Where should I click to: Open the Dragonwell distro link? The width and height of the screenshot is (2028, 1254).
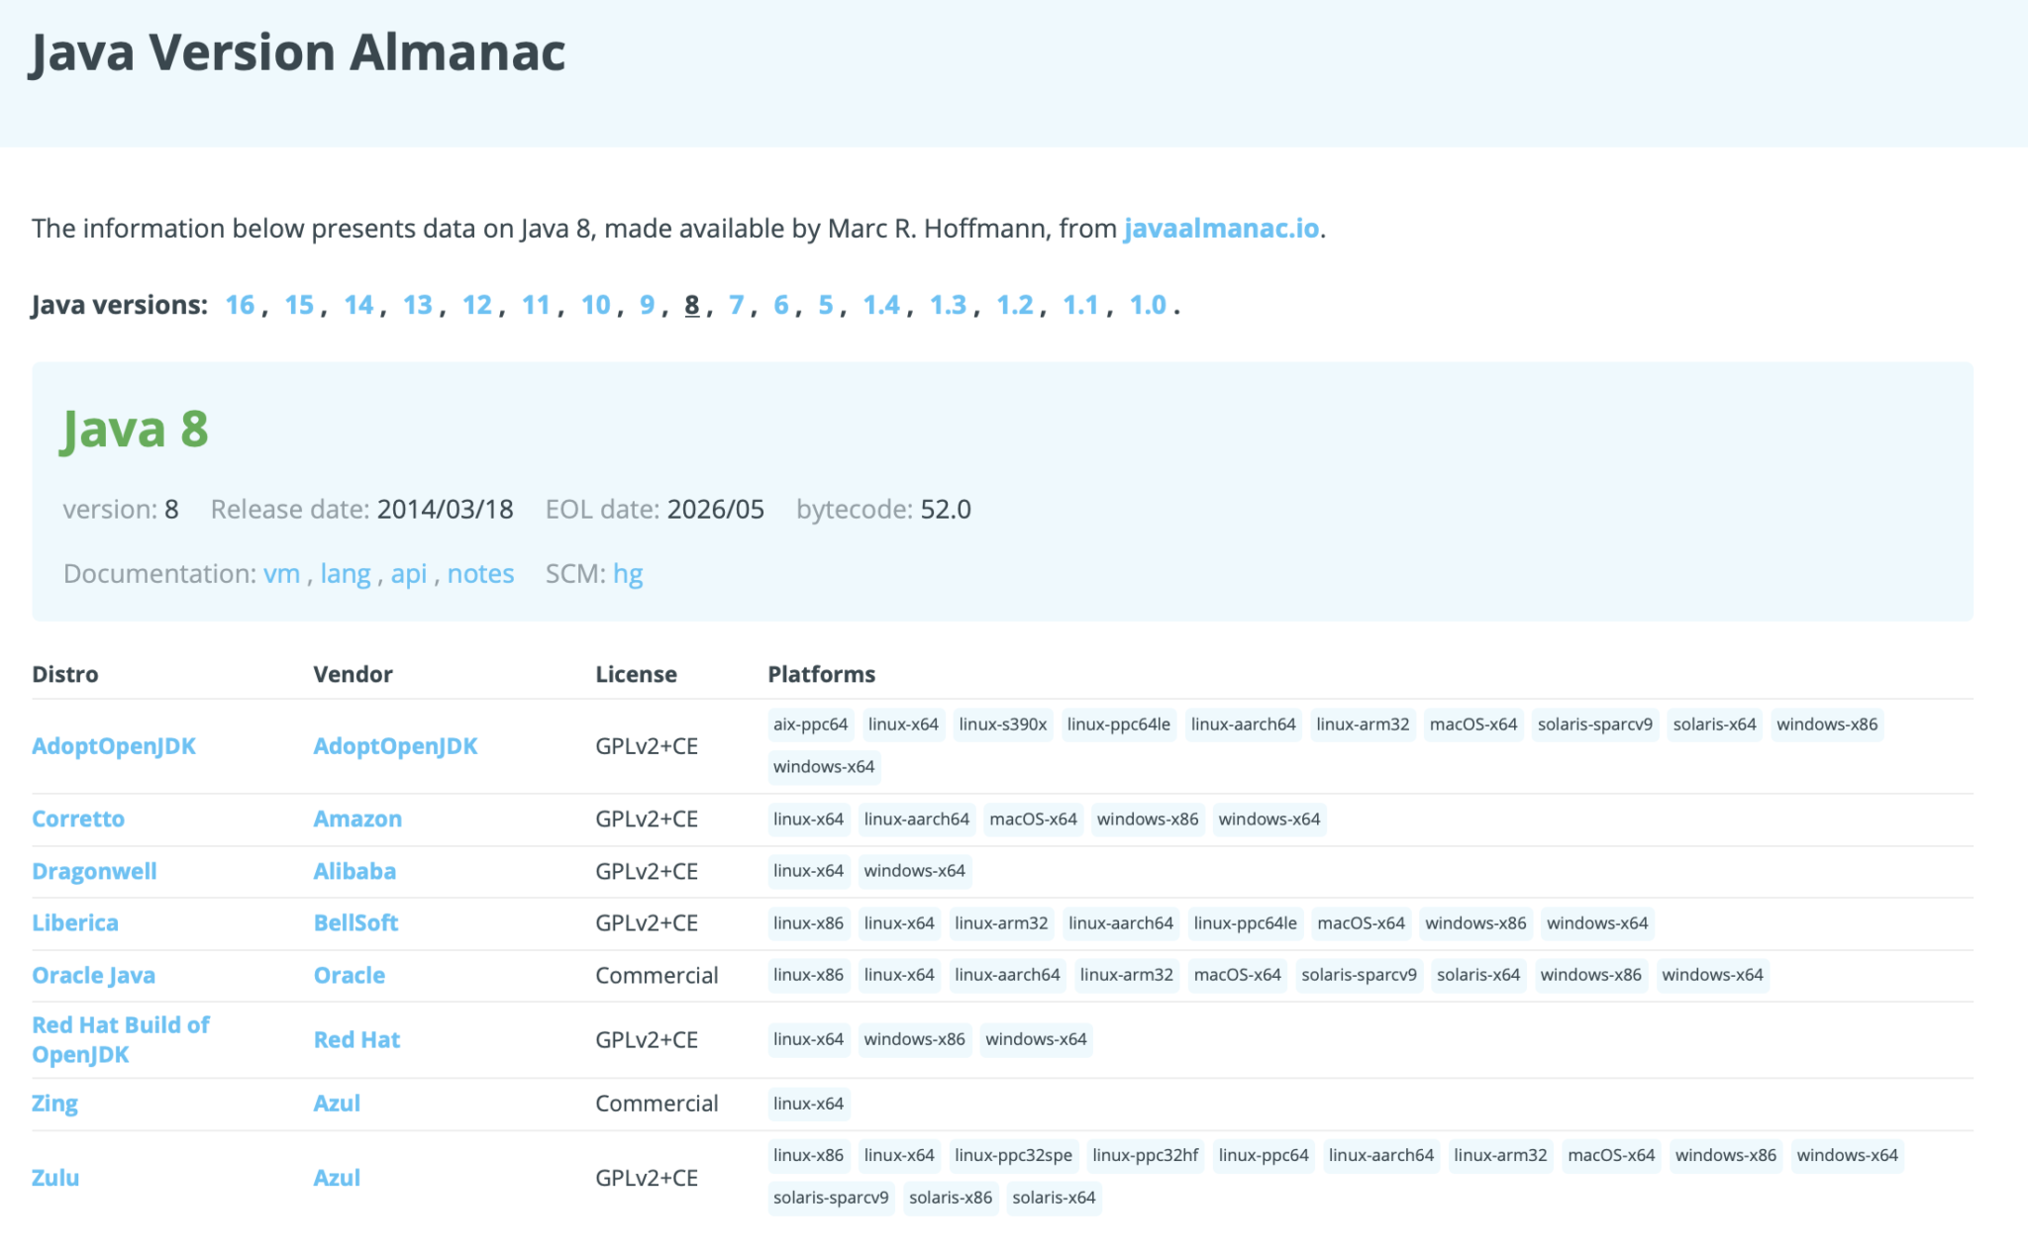click(x=94, y=871)
